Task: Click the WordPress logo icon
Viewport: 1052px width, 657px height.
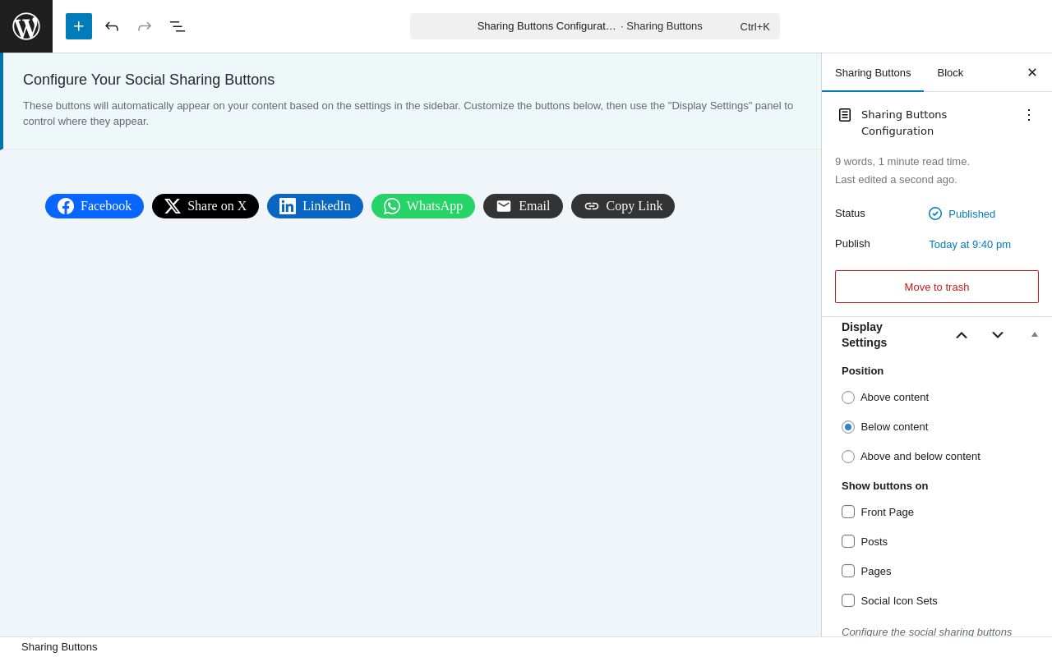Action: [26, 26]
